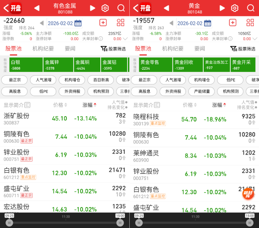
Task: Open grid layout icon in 有色金属 panel
Action: pos(121,23)
